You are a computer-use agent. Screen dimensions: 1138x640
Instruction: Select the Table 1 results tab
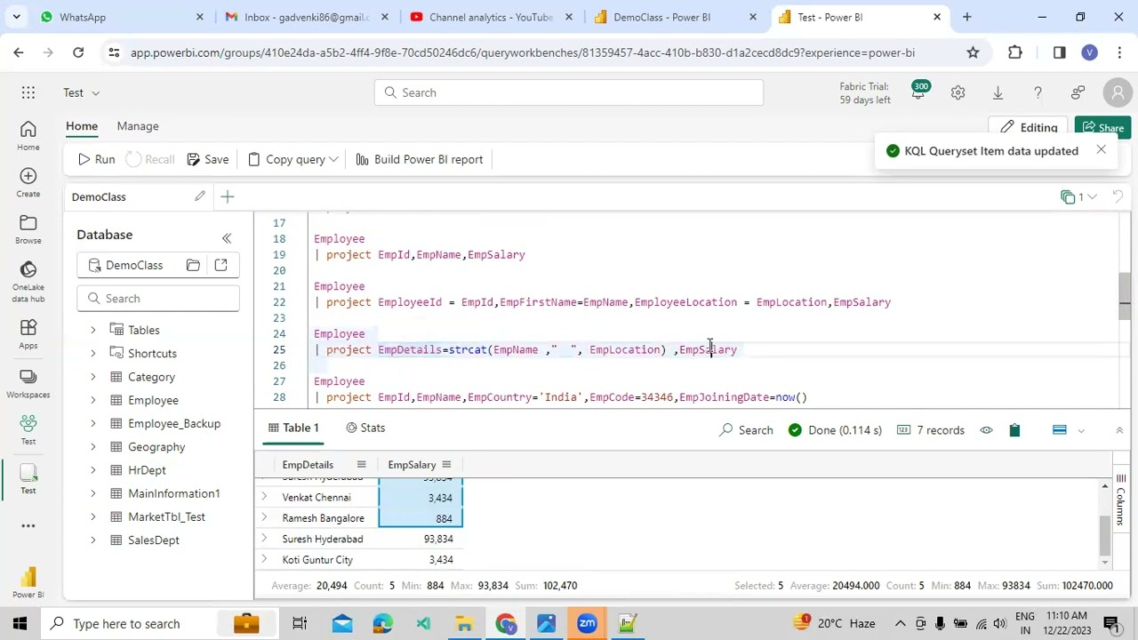coord(293,428)
